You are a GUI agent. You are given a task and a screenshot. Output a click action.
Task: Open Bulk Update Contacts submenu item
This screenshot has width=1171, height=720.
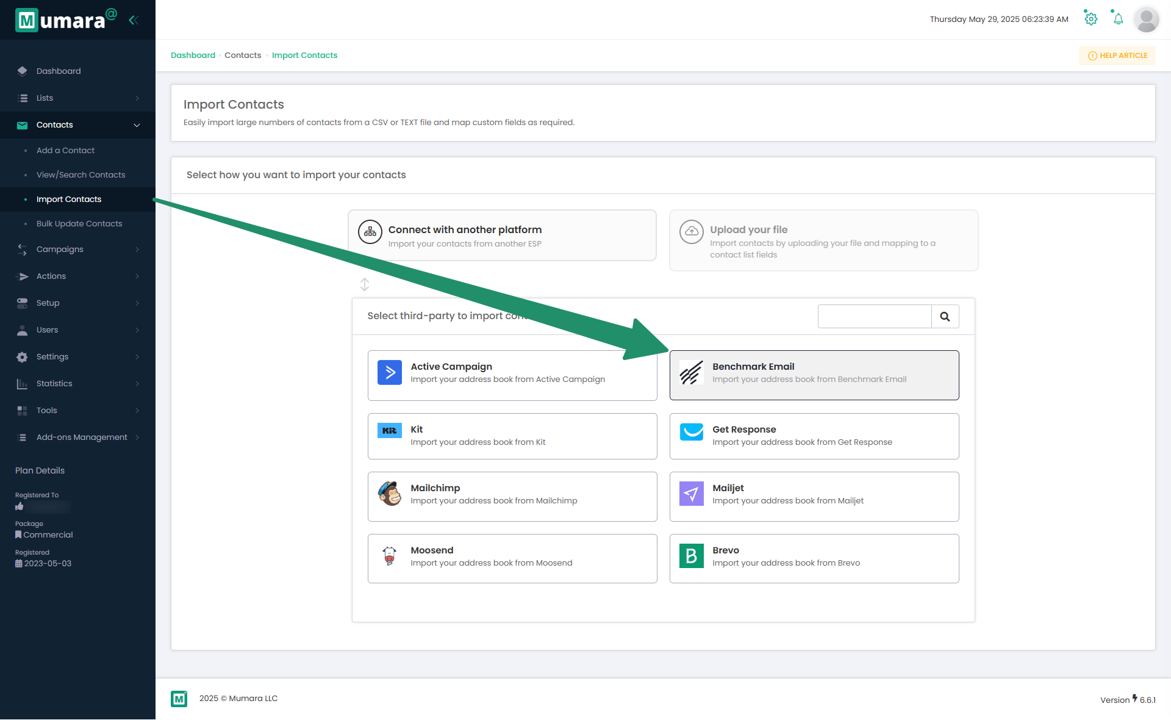(x=79, y=224)
